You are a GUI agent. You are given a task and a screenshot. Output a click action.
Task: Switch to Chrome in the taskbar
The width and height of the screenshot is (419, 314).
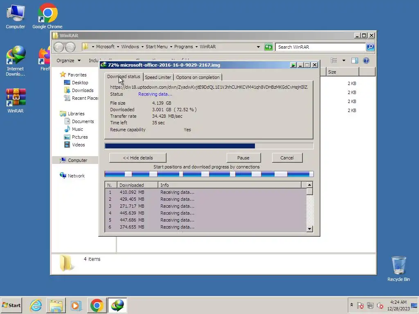tap(97, 305)
